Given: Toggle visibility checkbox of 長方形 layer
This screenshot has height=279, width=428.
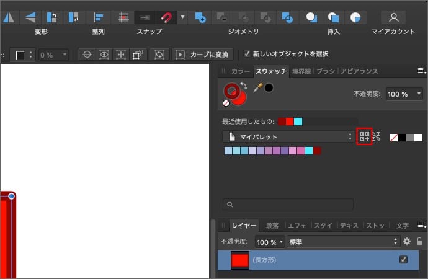Looking at the screenshot, I should [x=403, y=260].
